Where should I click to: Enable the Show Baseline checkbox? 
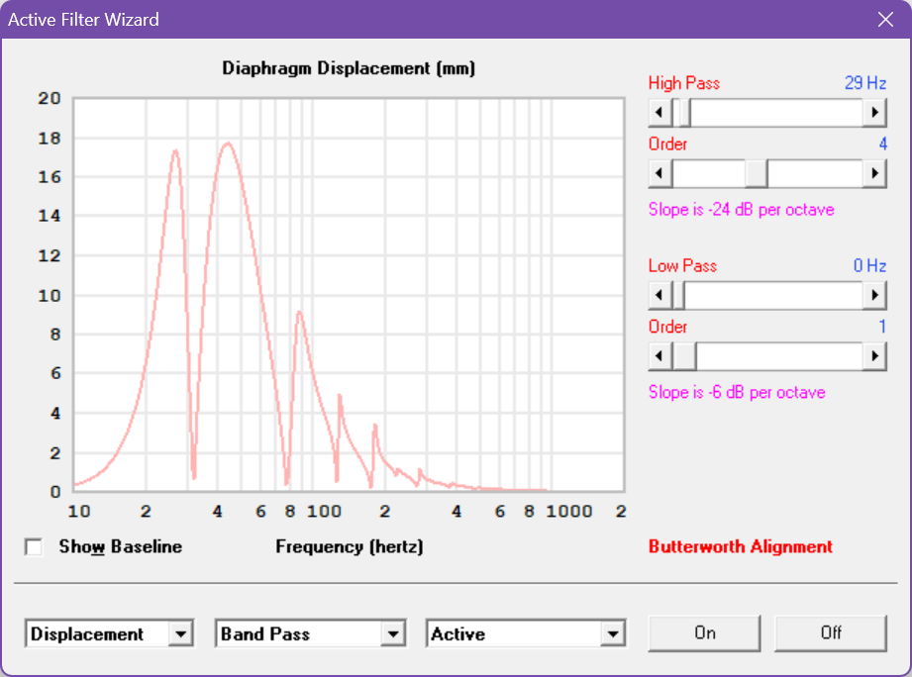click(x=34, y=546)
